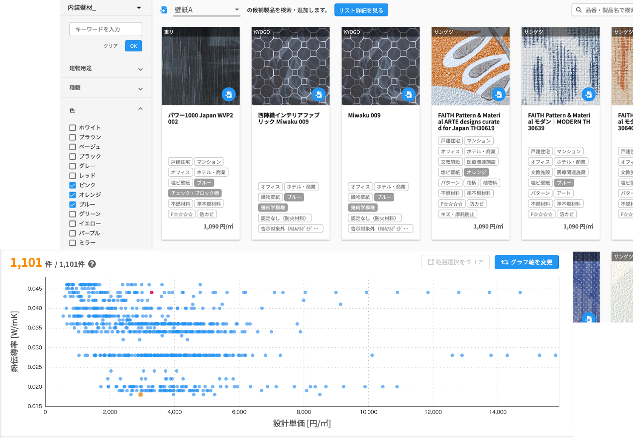Click the キズ・摩耗防止 tag
Viewport: 633px width, 438px height.
[457, 214]
